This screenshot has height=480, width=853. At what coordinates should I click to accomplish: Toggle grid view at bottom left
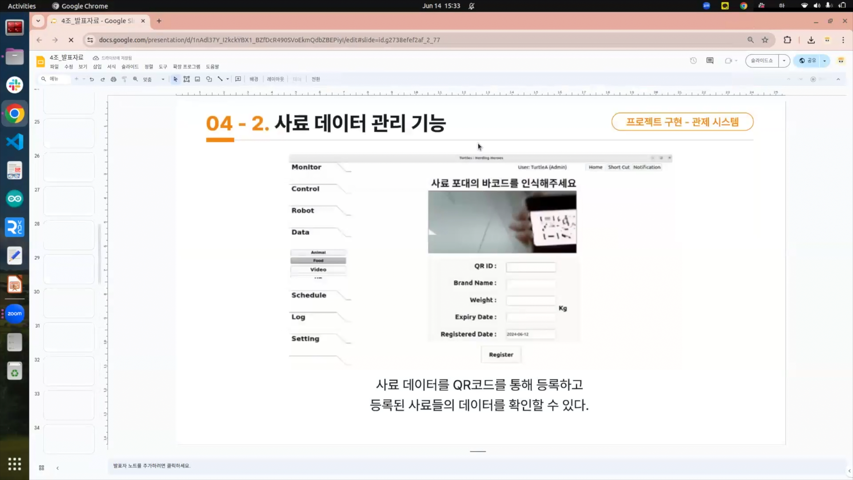pyautogui.click(x=41, y=468)
